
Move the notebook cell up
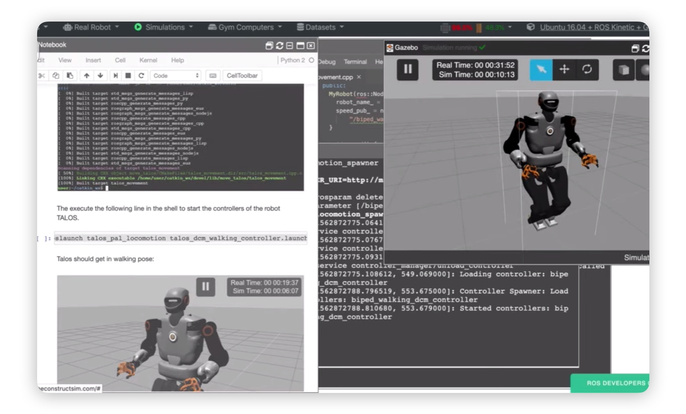(86, 76)
